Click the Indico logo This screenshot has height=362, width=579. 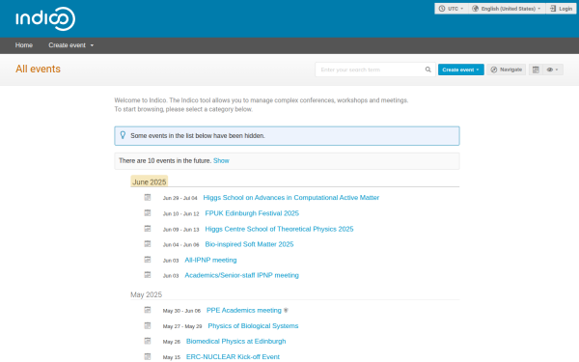[x=45, y=18]
